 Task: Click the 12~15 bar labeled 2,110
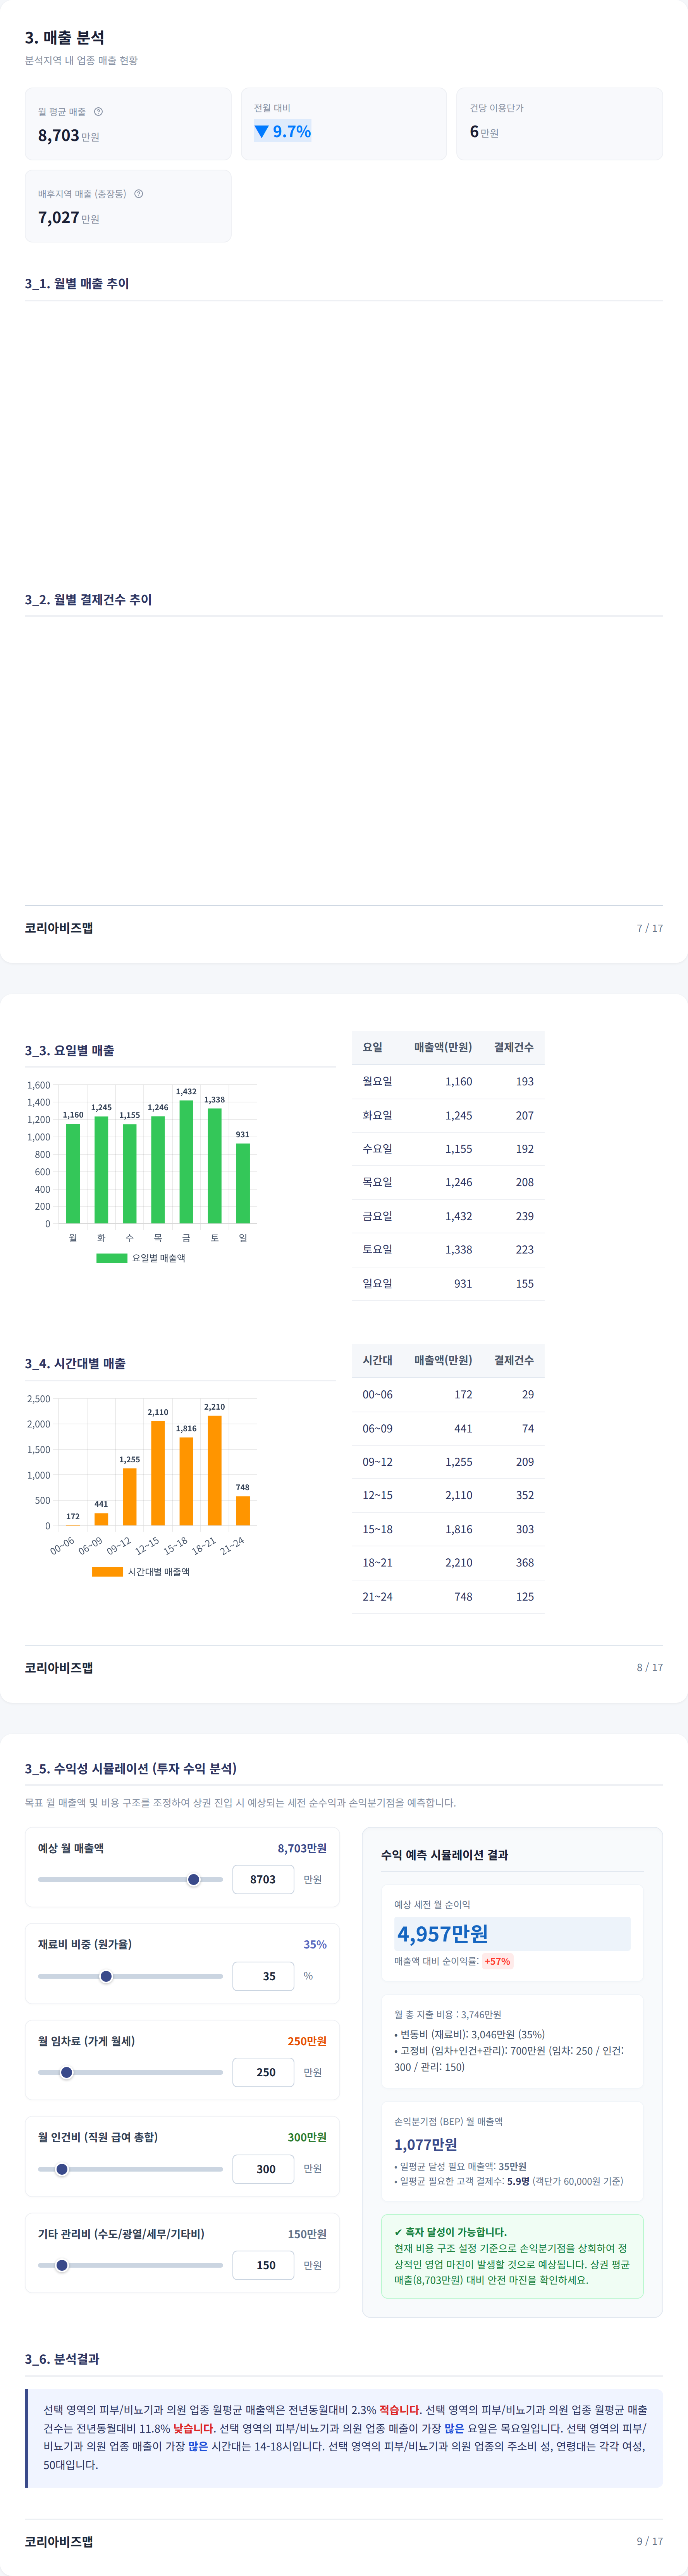(158, 1473)
